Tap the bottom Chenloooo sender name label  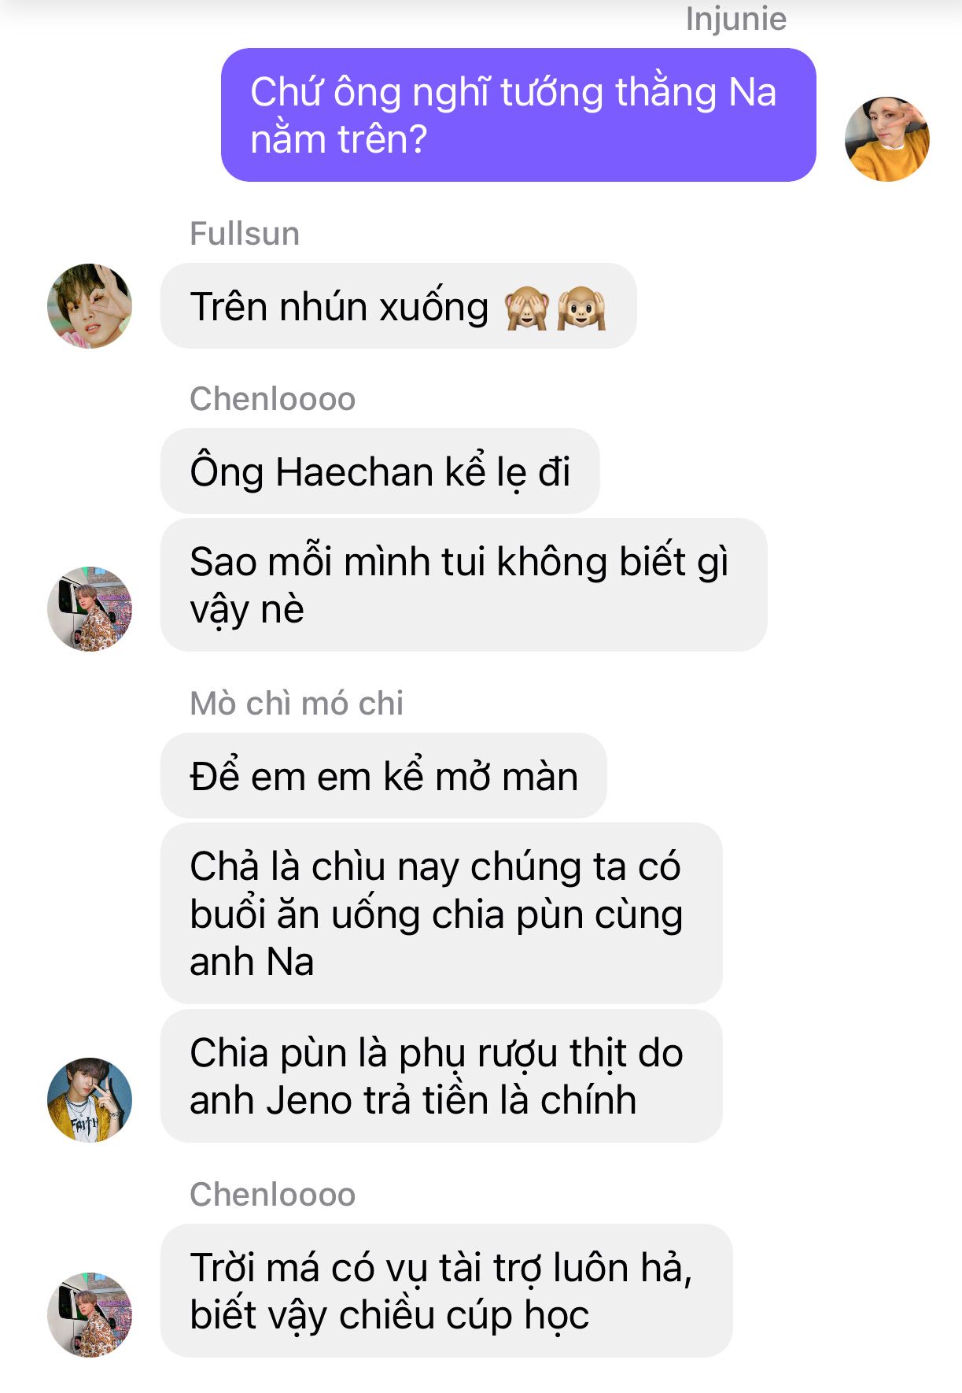tap(273, 1195)
